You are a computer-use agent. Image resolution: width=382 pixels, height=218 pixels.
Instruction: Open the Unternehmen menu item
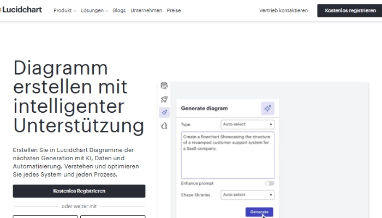pyautogui.click(x=146, y=10)
